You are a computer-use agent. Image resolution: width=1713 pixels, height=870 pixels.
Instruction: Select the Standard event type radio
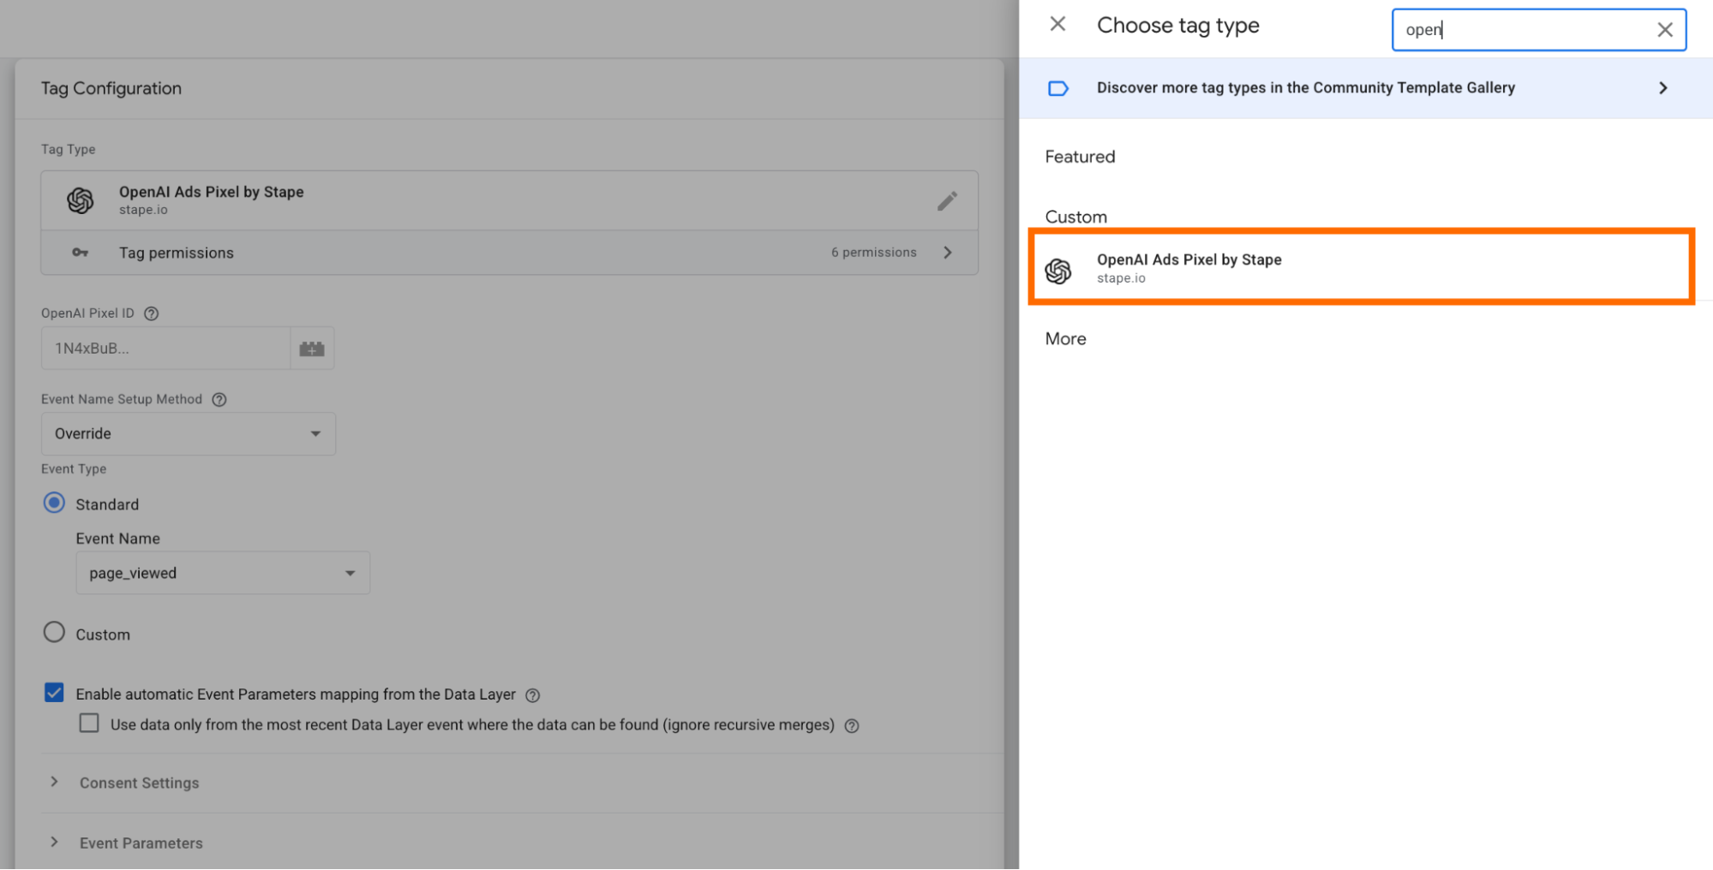click(x=54, y=503)
